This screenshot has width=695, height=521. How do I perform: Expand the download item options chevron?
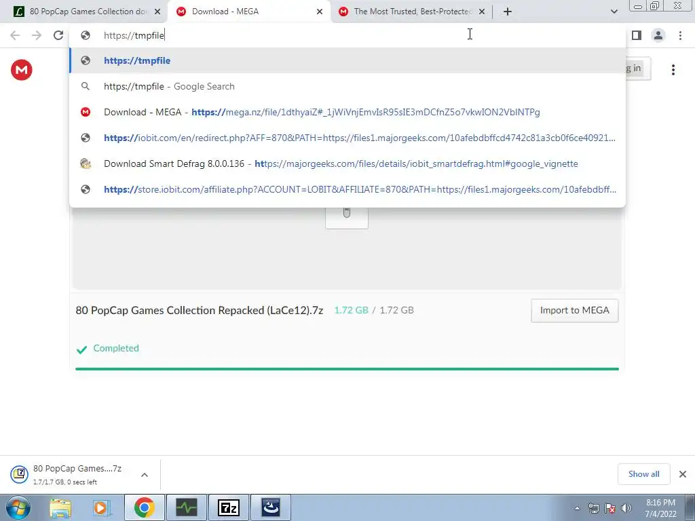pyautogui.click(x=145, y=475)
